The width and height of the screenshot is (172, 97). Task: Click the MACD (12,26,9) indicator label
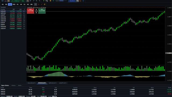click(31, 72)
